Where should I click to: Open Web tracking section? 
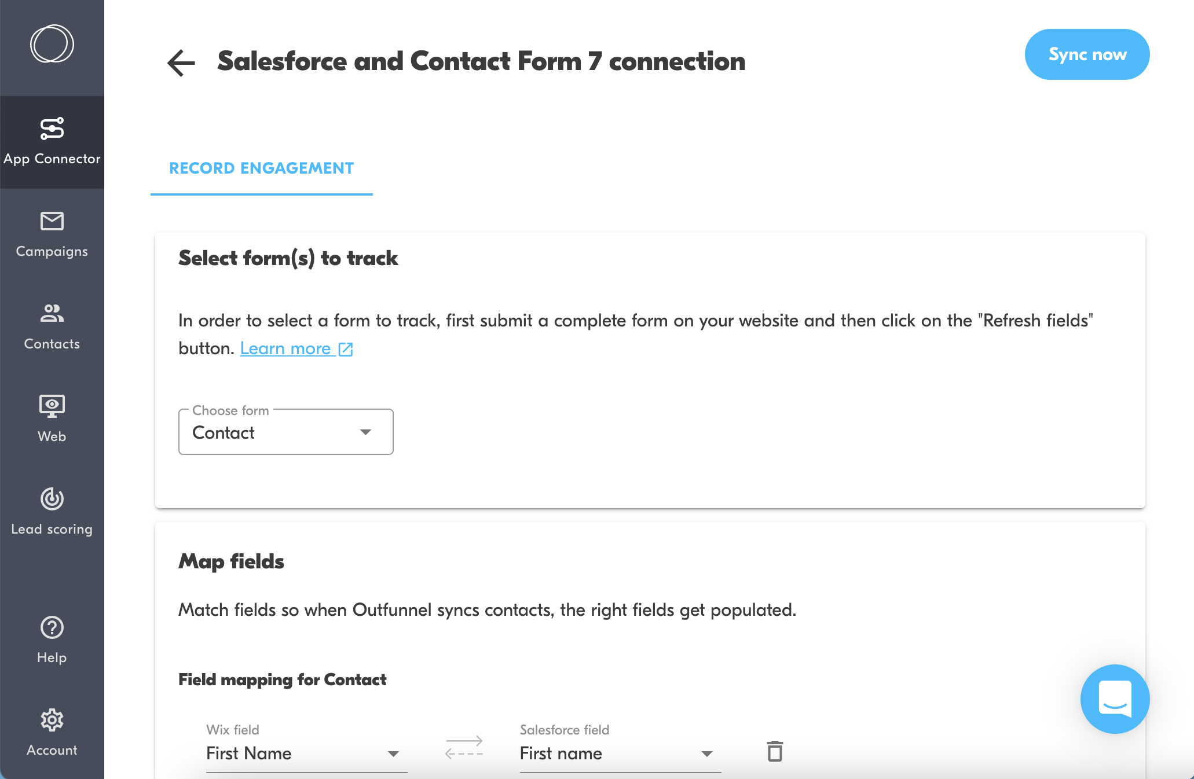[x=52, y=420]
